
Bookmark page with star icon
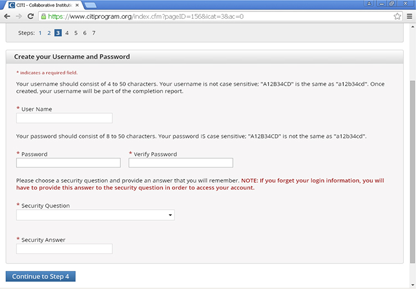(x=397, y=17)
